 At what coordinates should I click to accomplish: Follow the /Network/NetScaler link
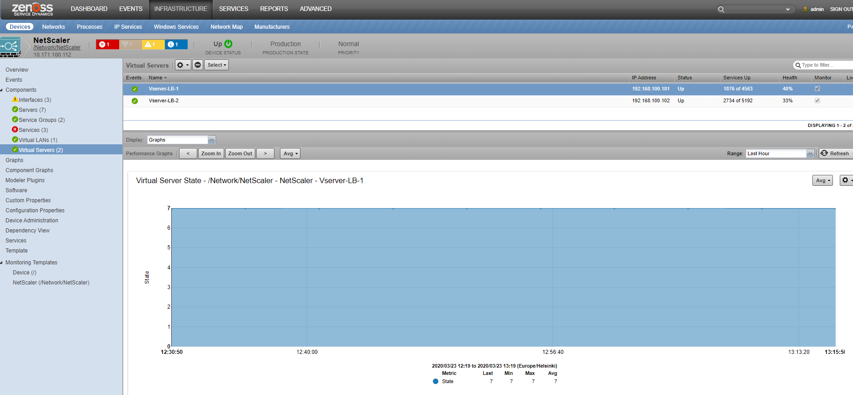point(57,47)
